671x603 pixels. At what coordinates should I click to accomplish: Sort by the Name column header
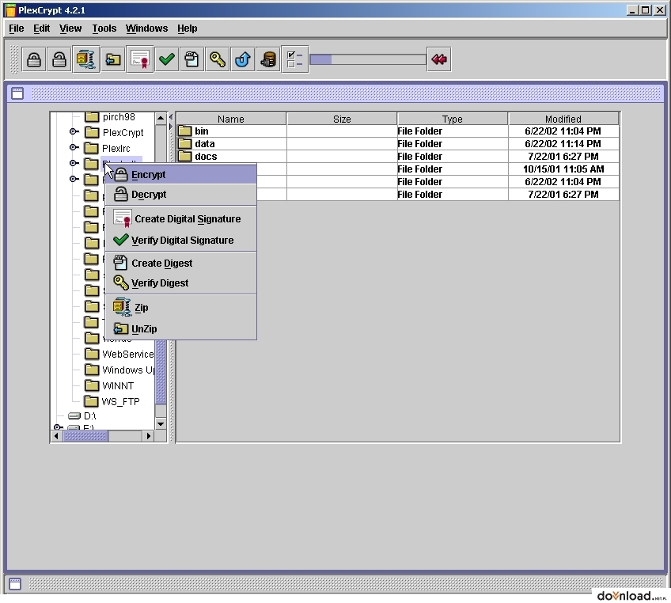(x=231, y=119)
